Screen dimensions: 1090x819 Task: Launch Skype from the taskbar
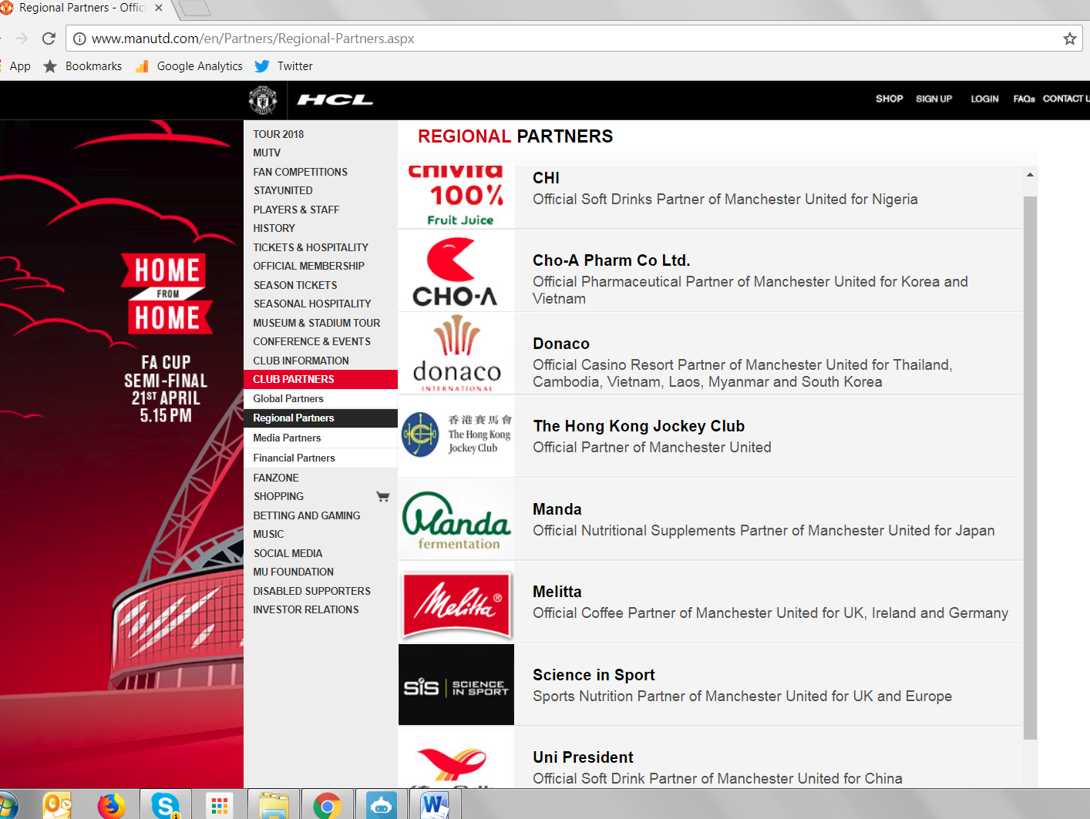165,806
